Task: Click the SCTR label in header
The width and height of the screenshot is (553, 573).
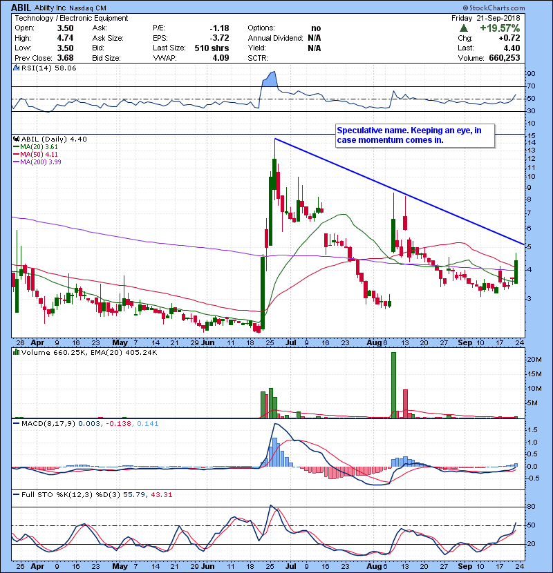Action: click(x=258, y=58)
